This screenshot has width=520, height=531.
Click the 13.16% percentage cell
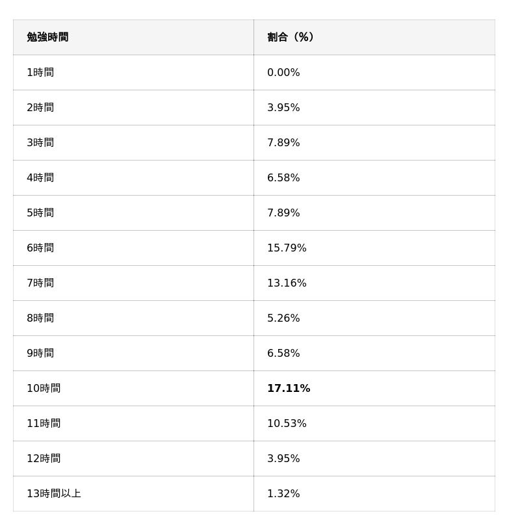[x=287, y=283]
